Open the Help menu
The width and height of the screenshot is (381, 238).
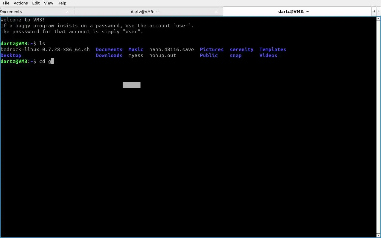pyautogui.click(x=62, y=3)
